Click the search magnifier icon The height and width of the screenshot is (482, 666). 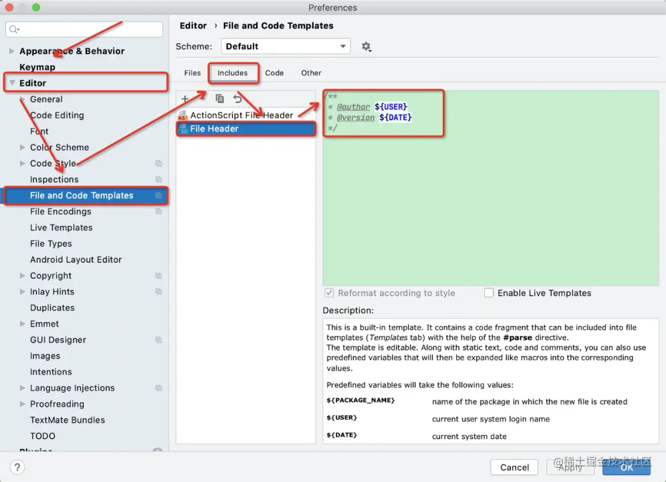14,30
